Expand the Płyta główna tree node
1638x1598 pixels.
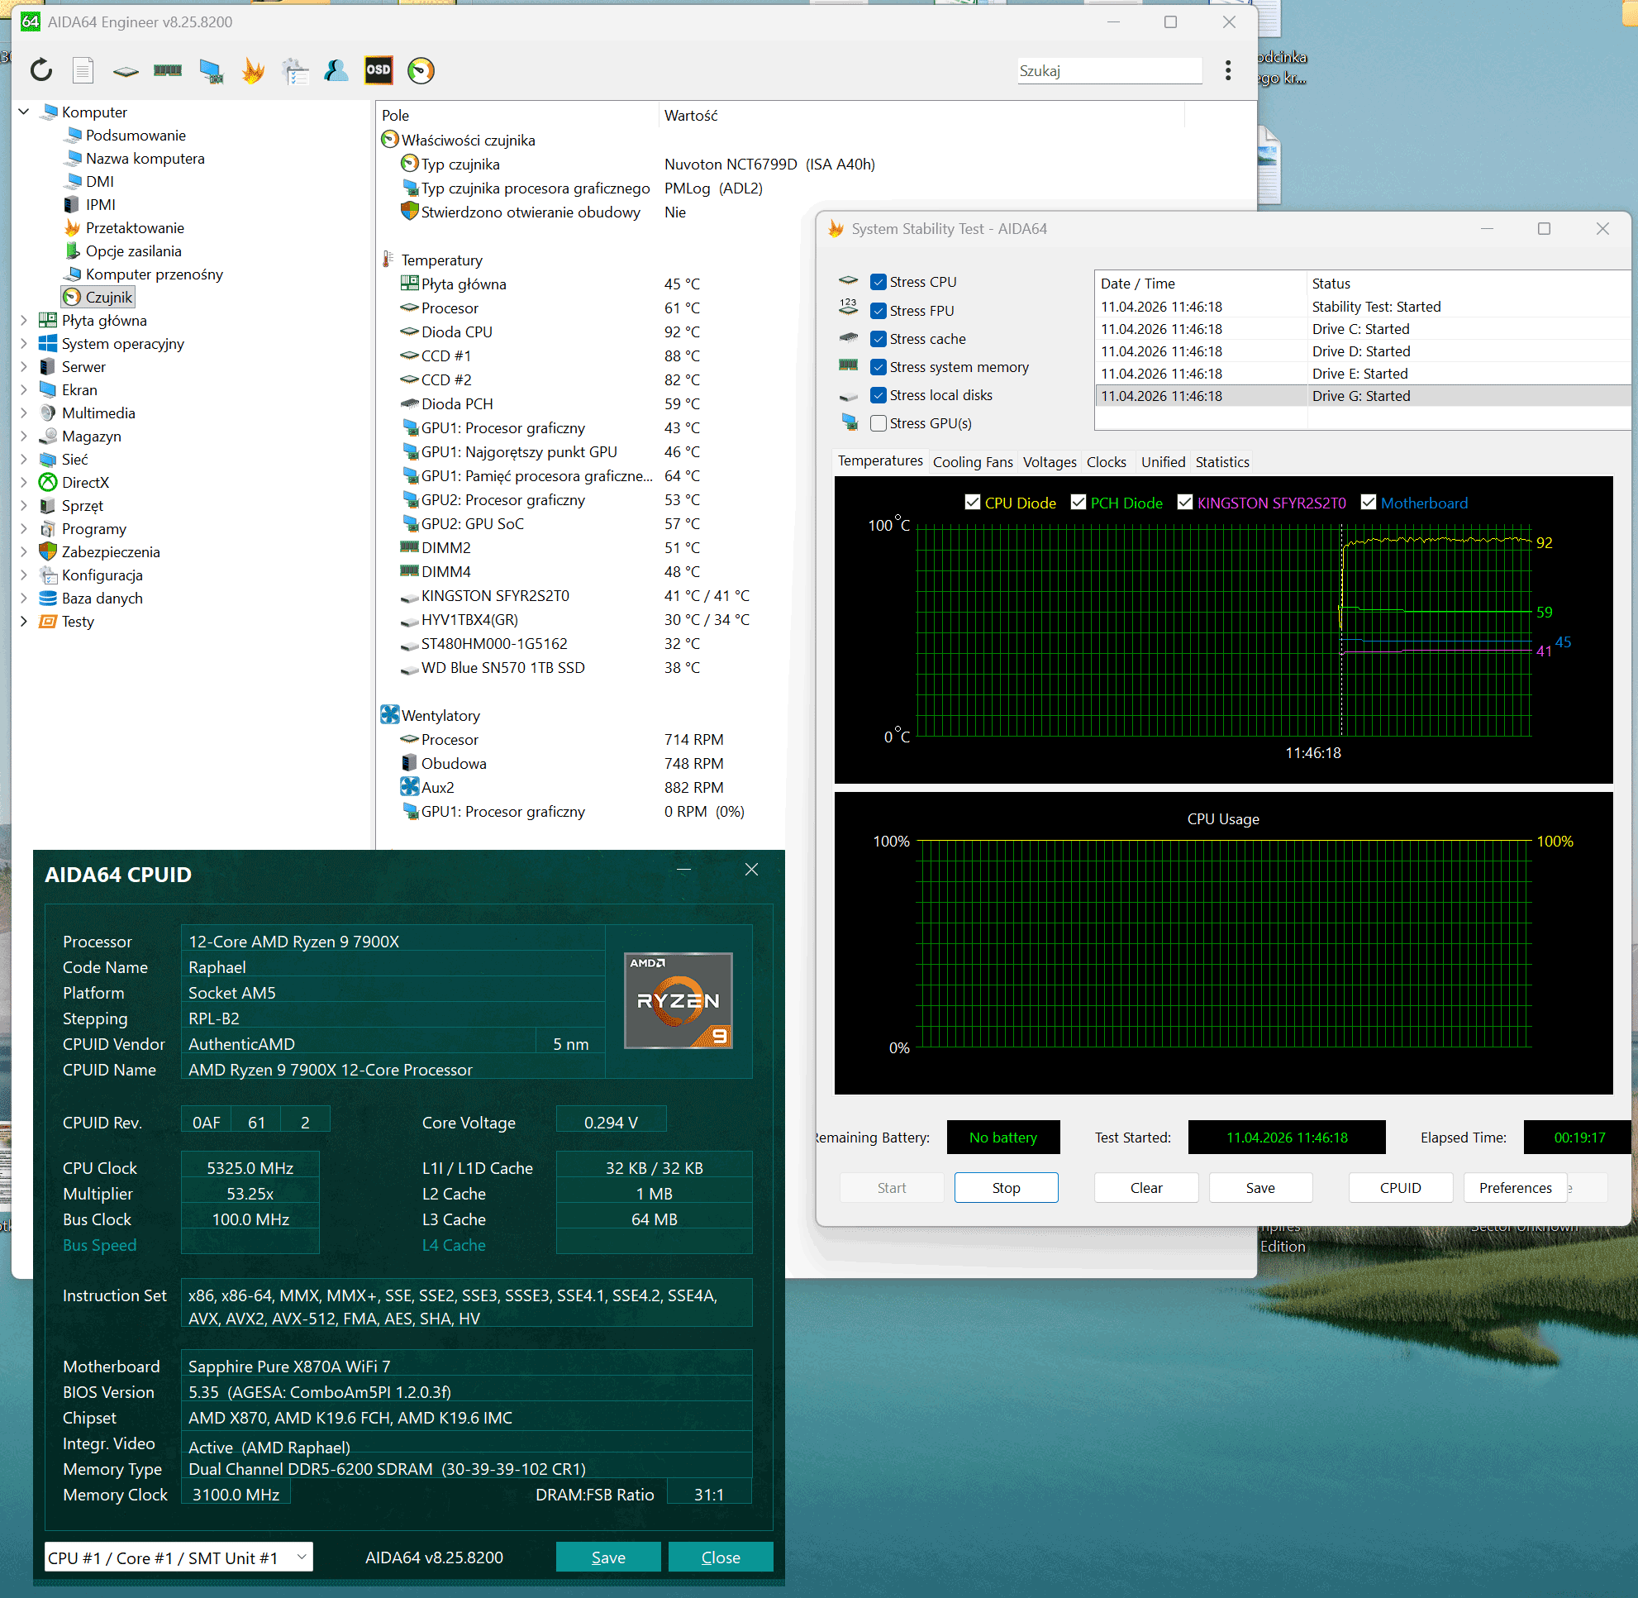click(23, 321)
